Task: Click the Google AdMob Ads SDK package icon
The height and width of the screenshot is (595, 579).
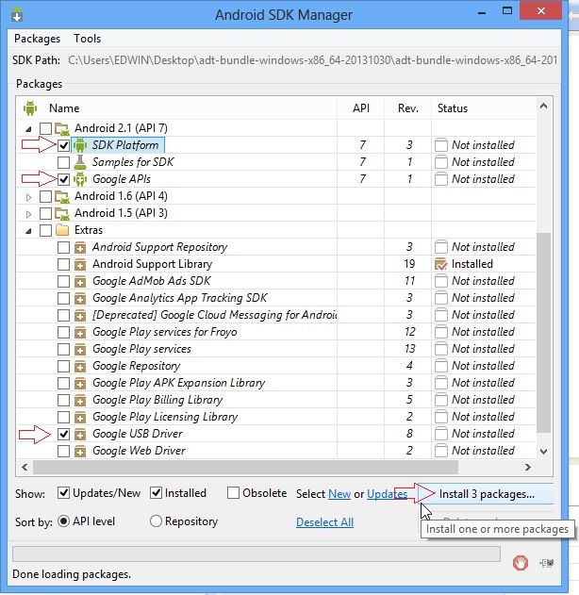Action: coord(79,282)
